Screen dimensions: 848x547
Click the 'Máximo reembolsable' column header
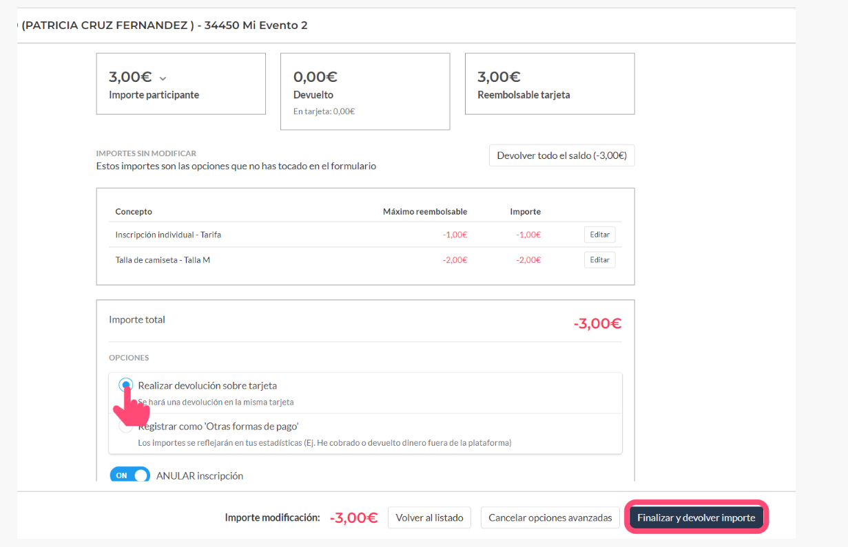[425, 212]
